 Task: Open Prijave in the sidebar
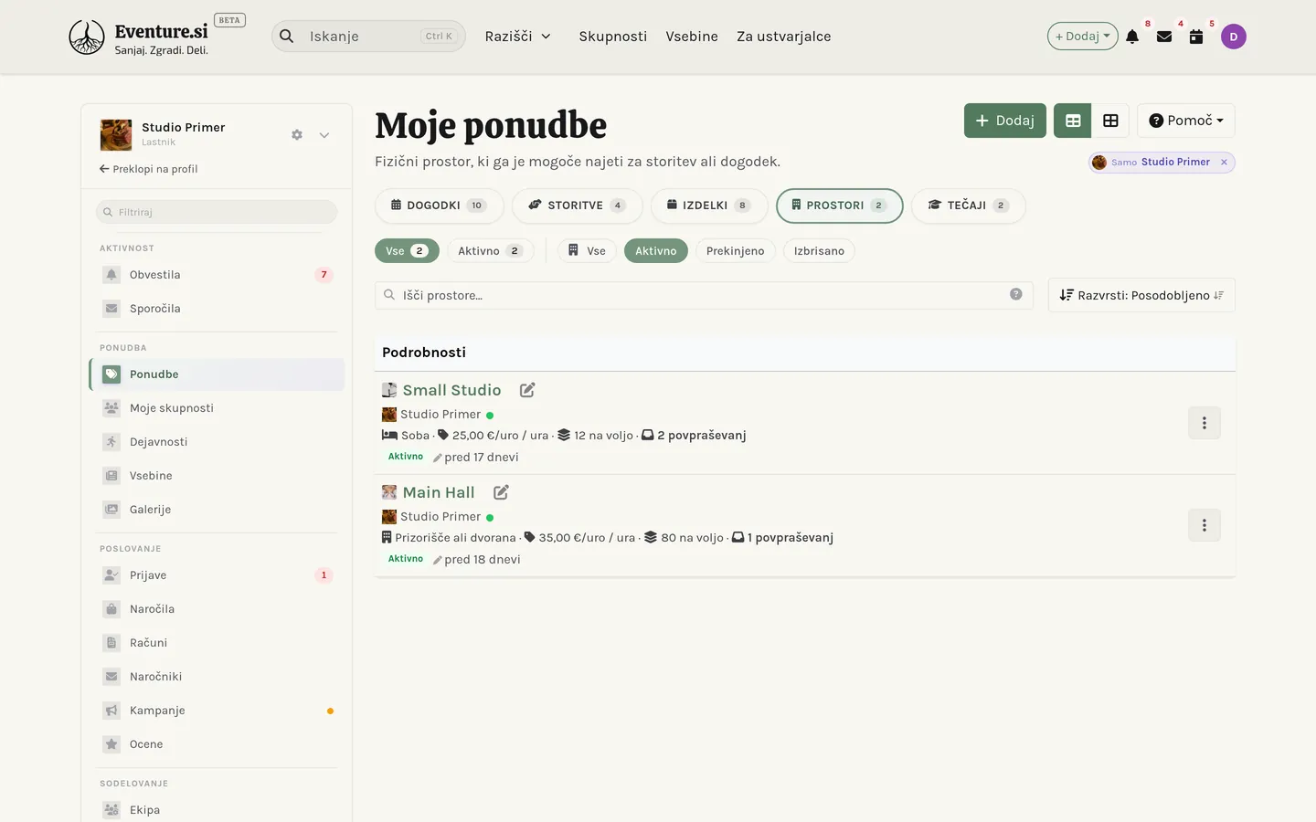click(217, 575)
